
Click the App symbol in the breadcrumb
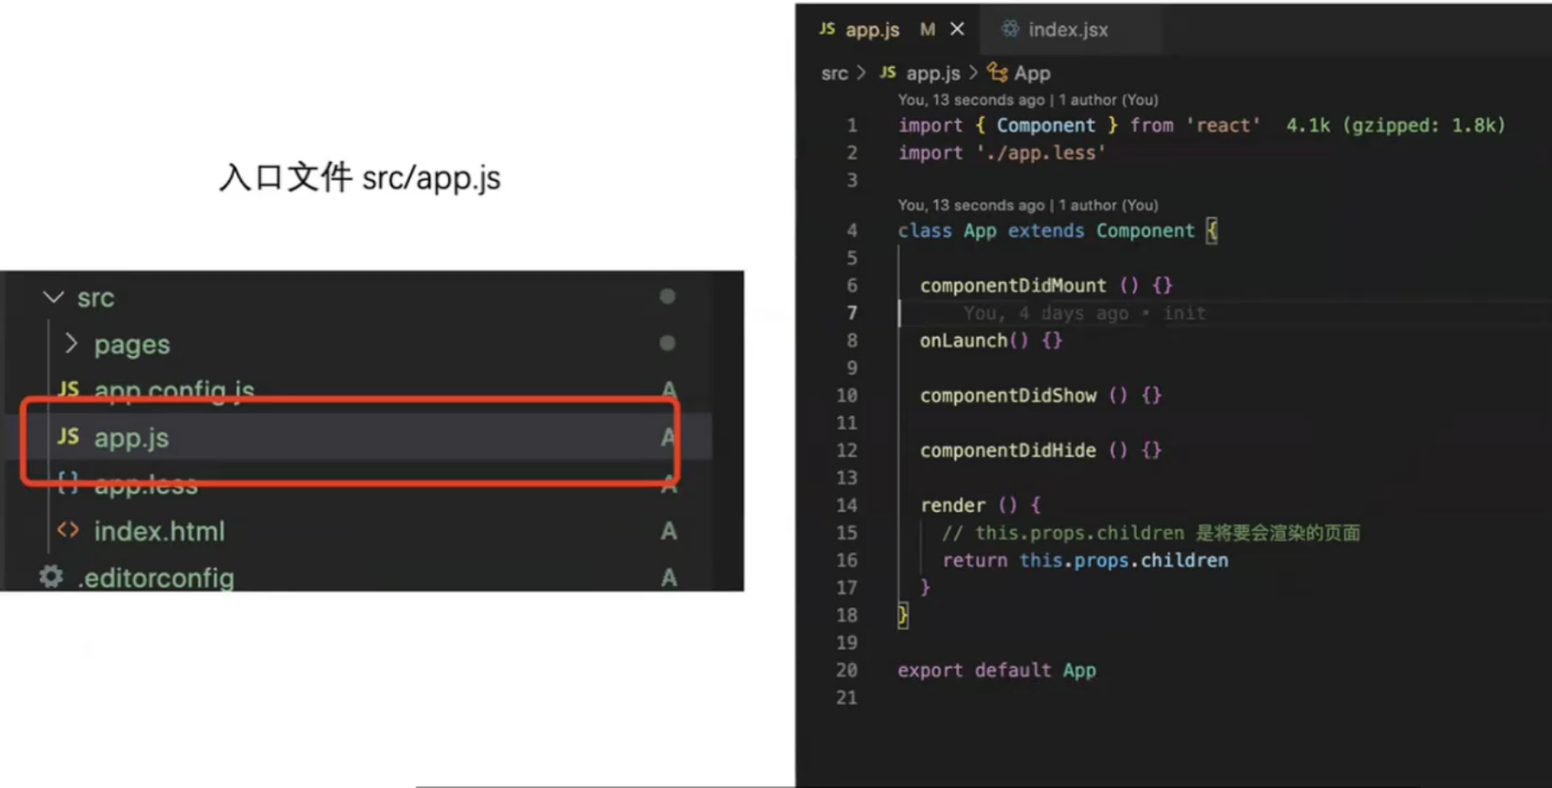pyautogui.click(x=1032, y=73)
